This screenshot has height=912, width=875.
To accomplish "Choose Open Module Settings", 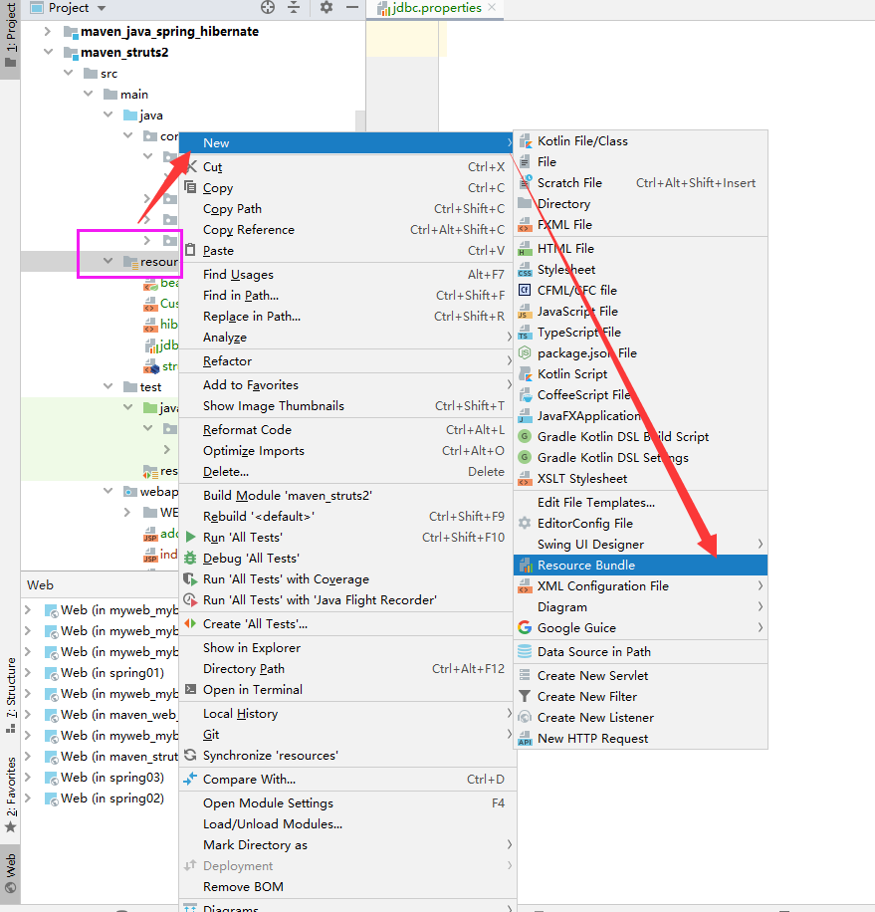I will tap(347, 803).
